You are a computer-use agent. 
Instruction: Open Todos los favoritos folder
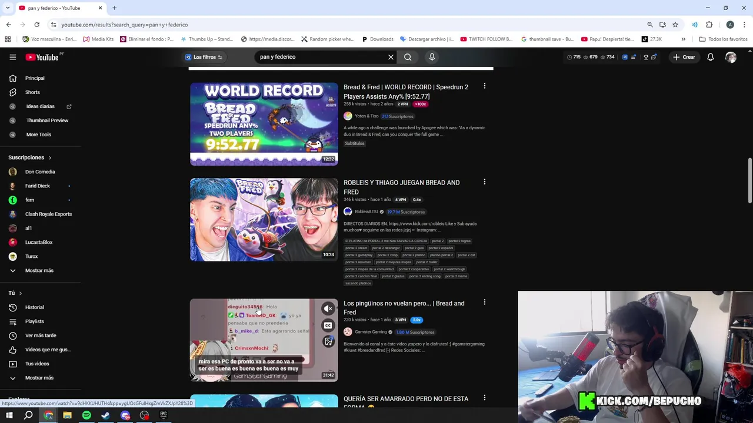pyautogui.click(x=723, y=39)
